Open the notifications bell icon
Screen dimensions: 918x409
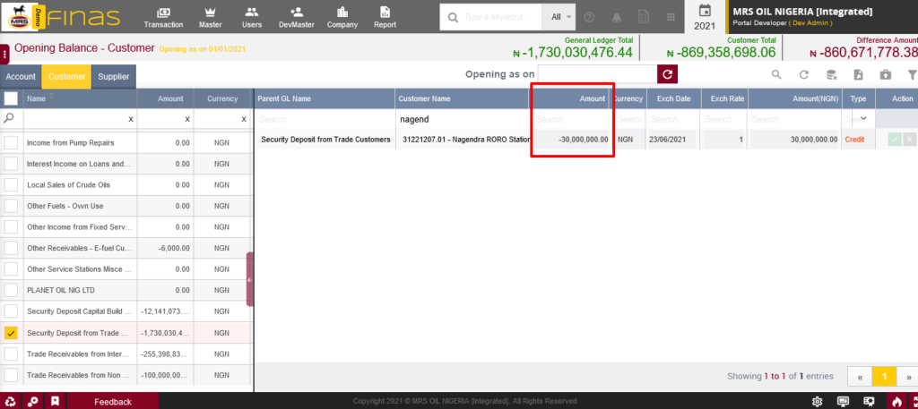pos(617,18)
